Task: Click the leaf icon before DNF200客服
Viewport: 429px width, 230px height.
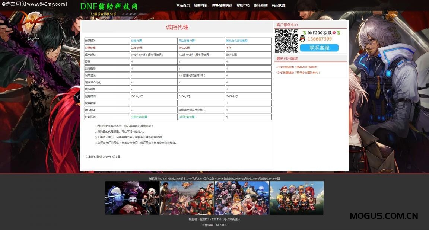Action: 304,33
